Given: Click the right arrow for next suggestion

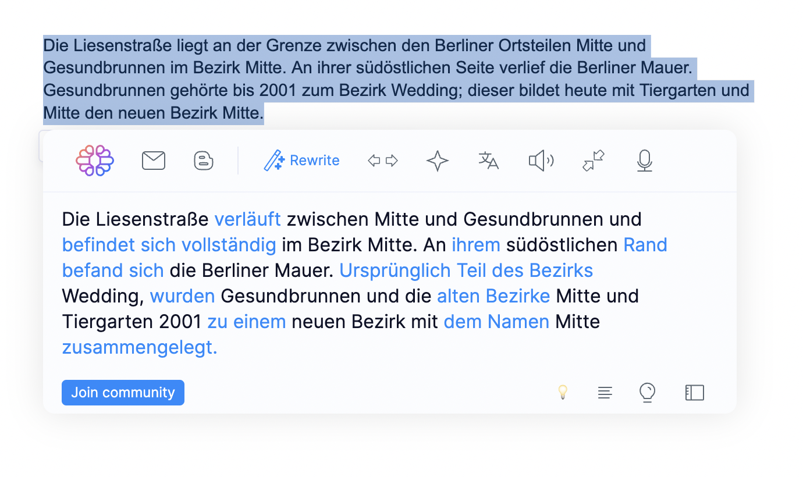Looking at the screenshot, I should click(x=392, y=161).
